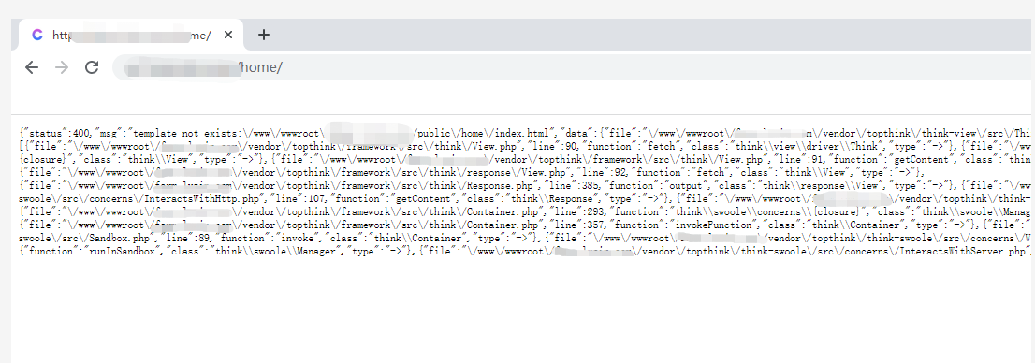Select the open browser tab
The width and height of the screenshot is (1035, 363).
(131, 35)
